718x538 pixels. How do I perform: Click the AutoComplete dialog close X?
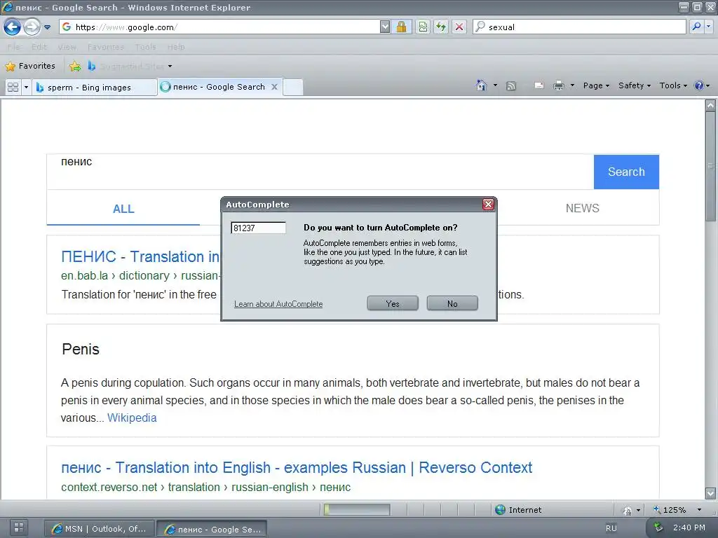[488, 204]
